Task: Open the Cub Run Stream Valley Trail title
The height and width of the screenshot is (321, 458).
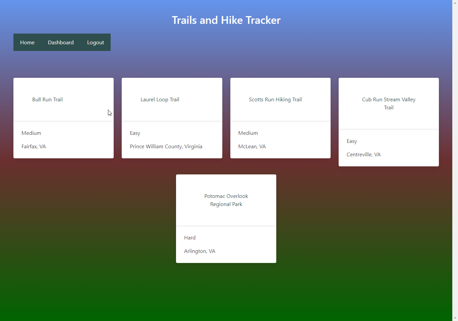Action: (x=389, y=104)
